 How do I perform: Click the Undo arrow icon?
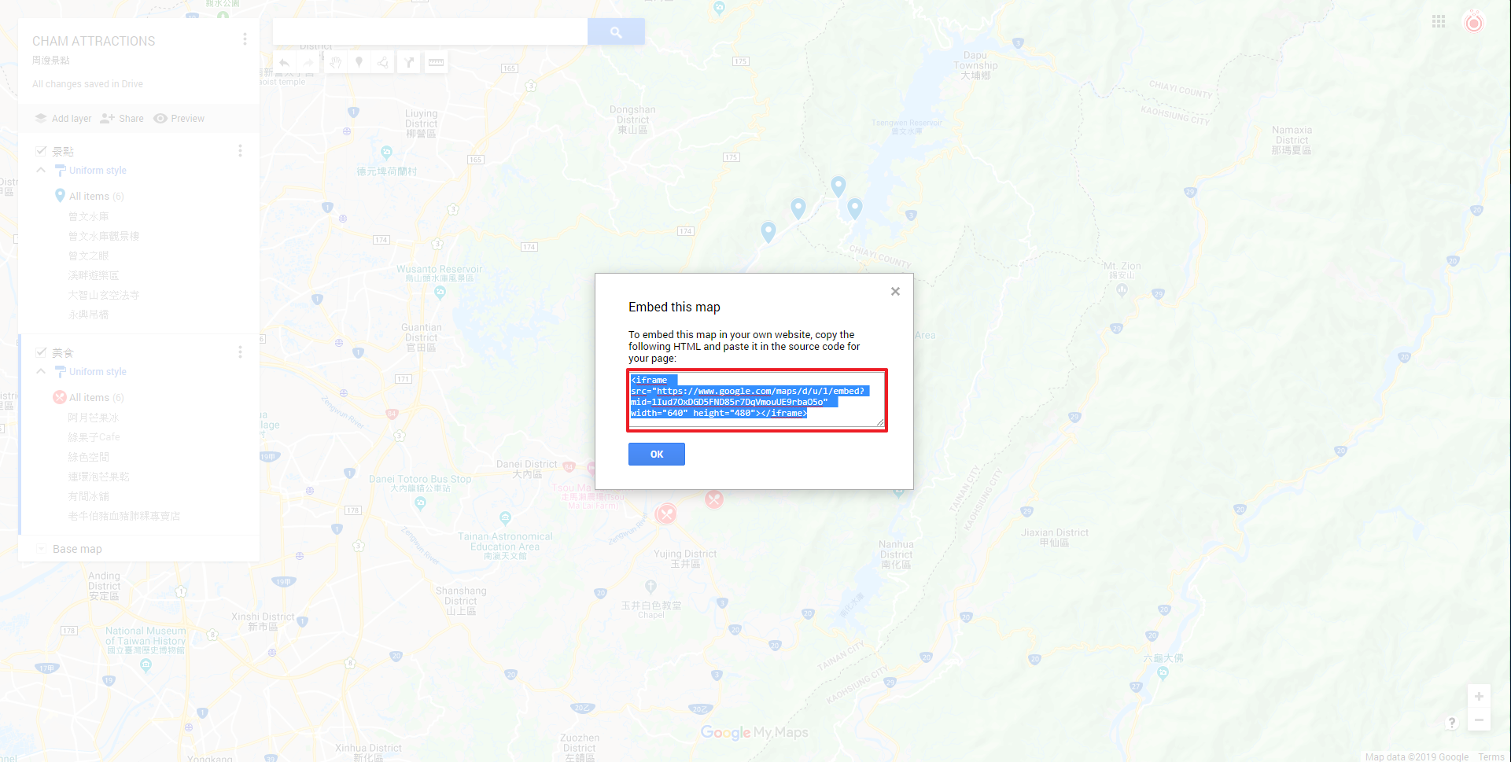pos(285,63)
